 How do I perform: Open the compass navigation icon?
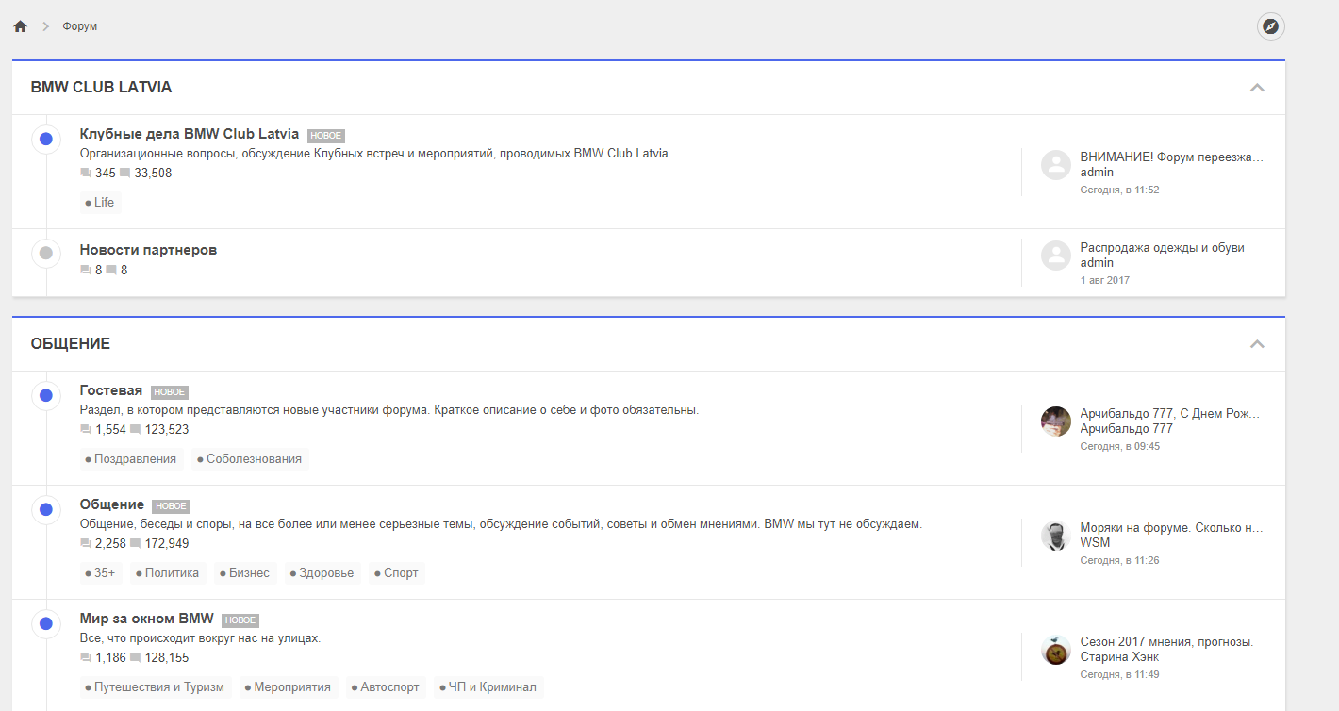click(1271, 26)
